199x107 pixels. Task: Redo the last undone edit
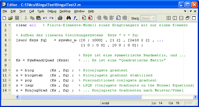51,18
